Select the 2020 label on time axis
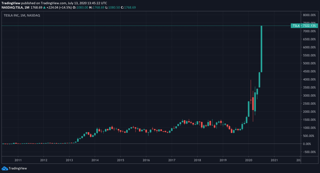The image size is (320, 173). pos(249,160)
